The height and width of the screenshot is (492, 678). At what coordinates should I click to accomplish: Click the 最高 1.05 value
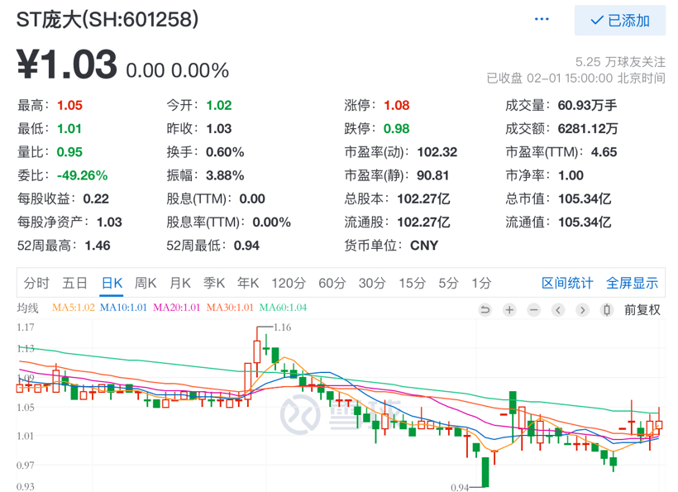(69, 106)
